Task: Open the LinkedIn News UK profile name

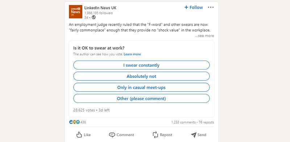Action: (100, 8)
